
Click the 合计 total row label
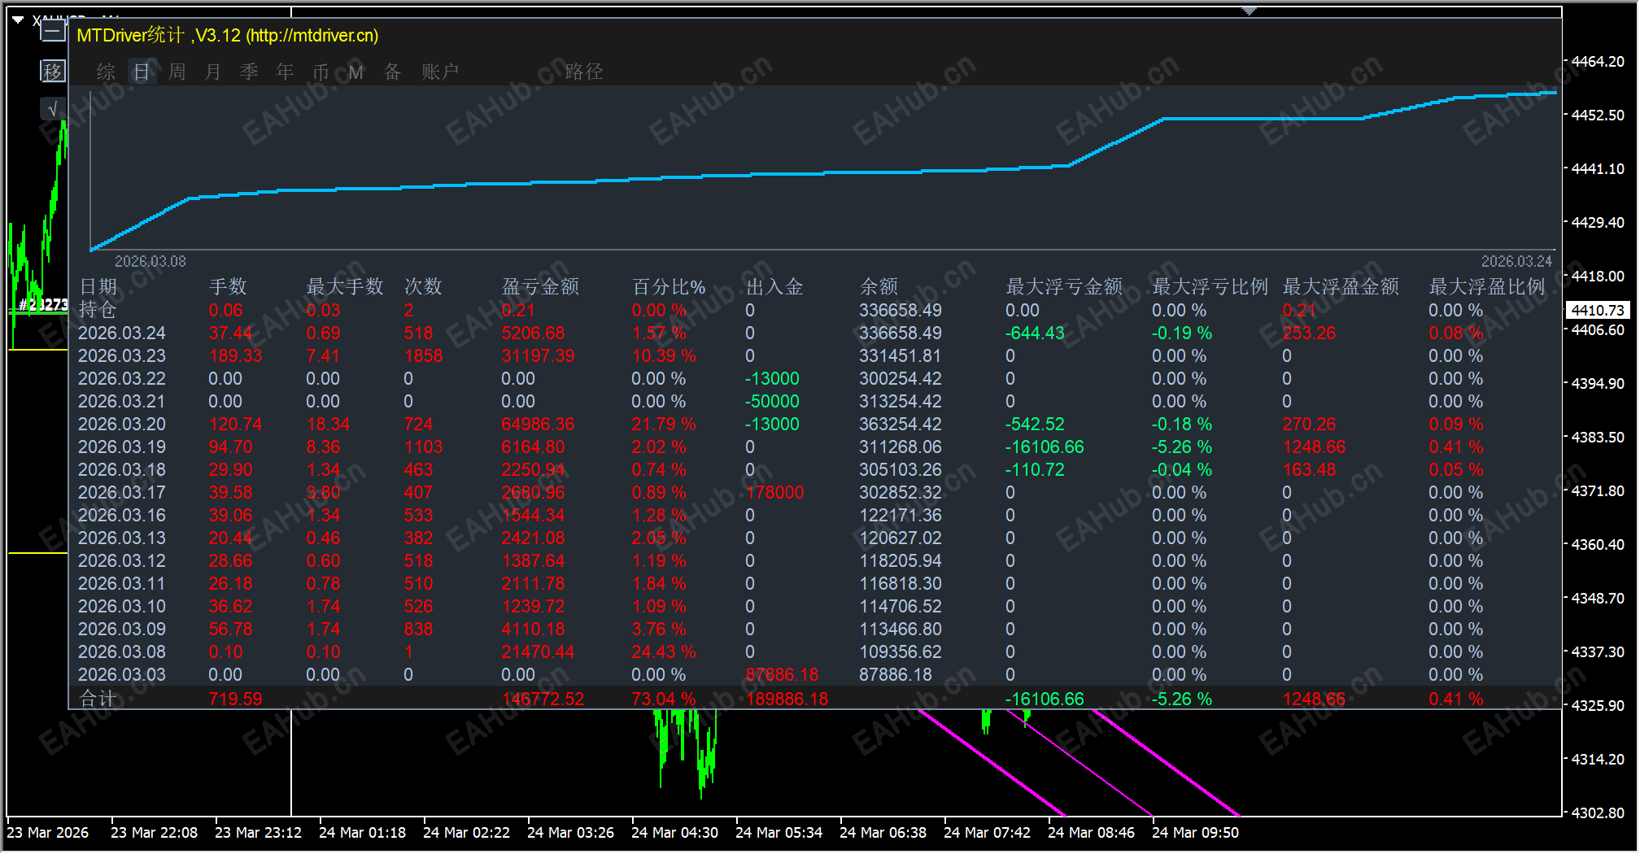(x=98, y=699)
